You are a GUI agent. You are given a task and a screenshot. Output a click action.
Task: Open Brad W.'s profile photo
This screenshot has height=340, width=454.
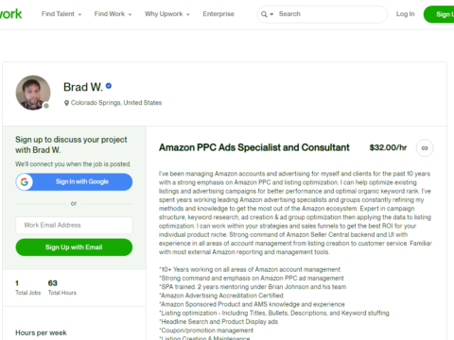point(33,93)
